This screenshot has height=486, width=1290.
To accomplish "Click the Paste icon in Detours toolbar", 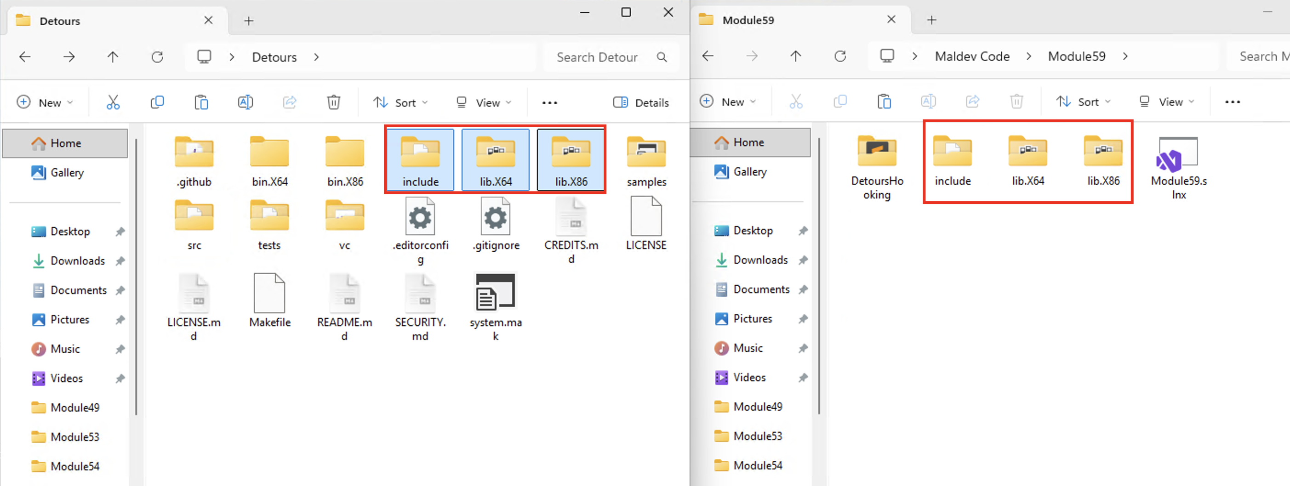I will pos(201,102).
